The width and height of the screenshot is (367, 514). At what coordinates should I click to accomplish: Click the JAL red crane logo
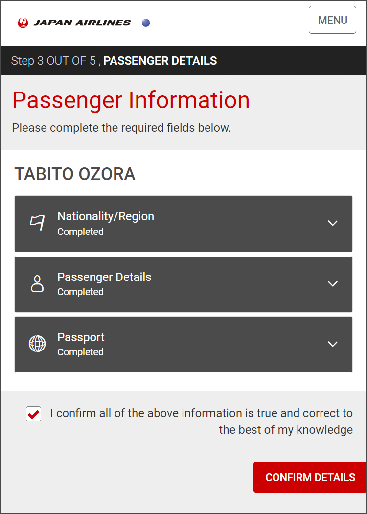tap(23, 23)
